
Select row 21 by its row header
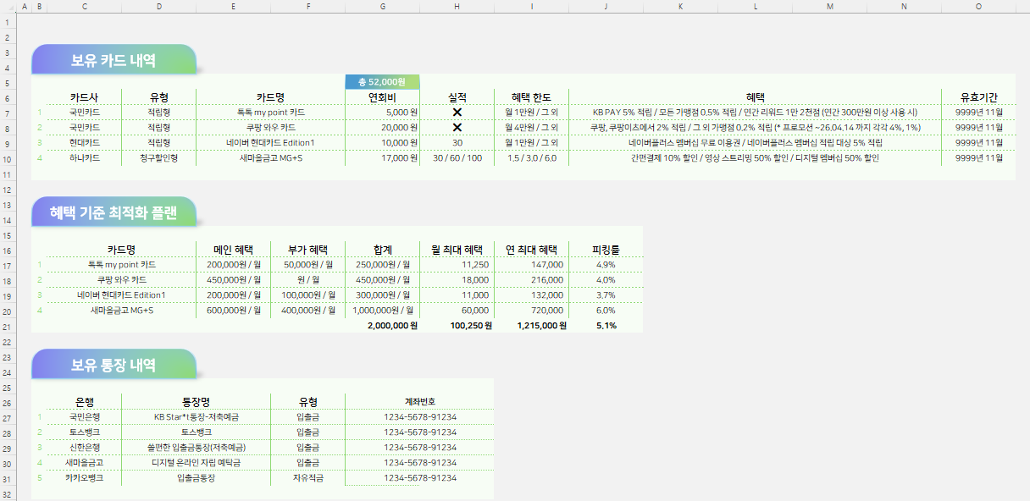point(8,326)
